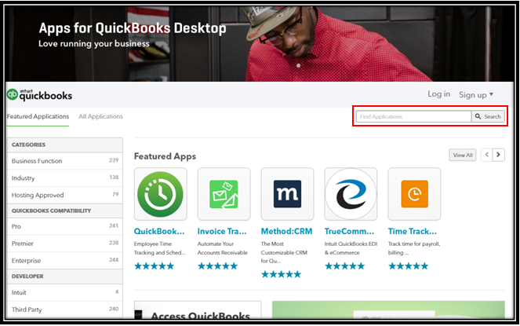Click the 'Apps for QuickBooks Desktop' banner heading

(x=133, y=28)
